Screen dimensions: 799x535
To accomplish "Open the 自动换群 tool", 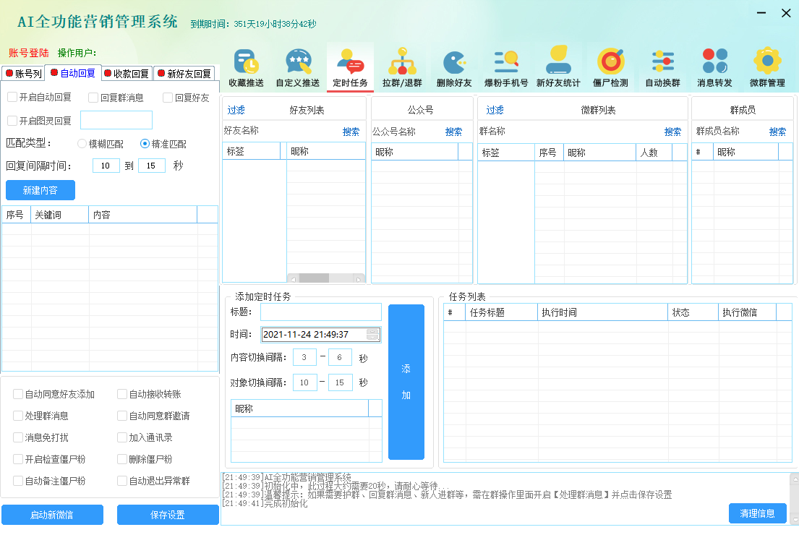I will 662,68.
